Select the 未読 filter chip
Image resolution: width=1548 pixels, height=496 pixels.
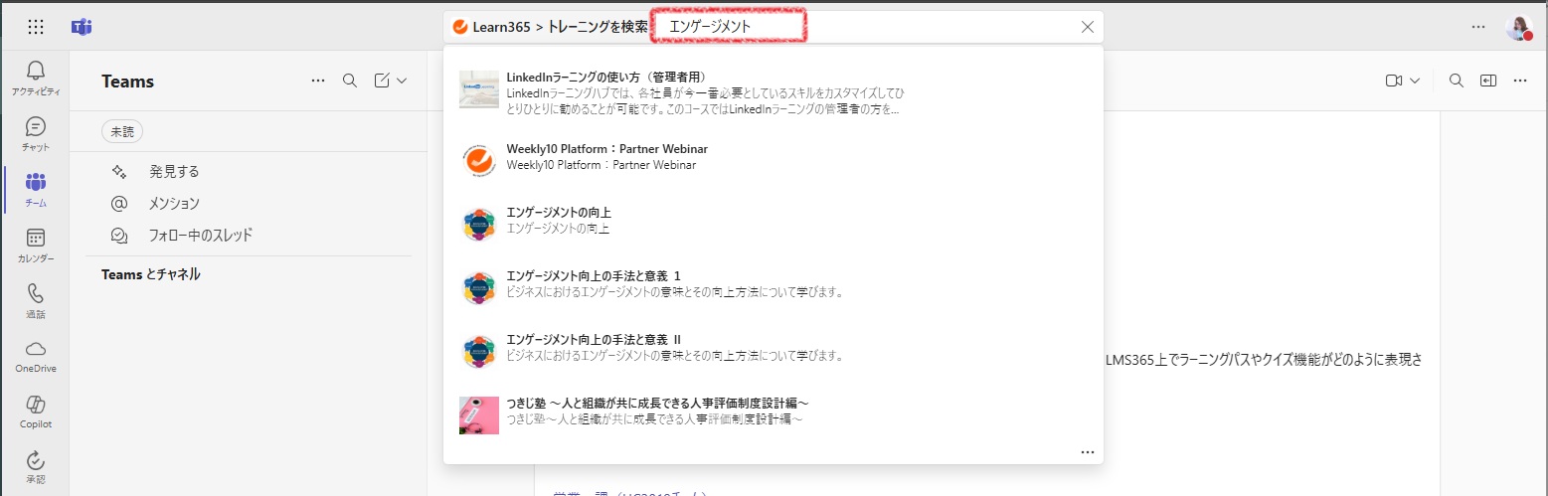pos(122,131)
